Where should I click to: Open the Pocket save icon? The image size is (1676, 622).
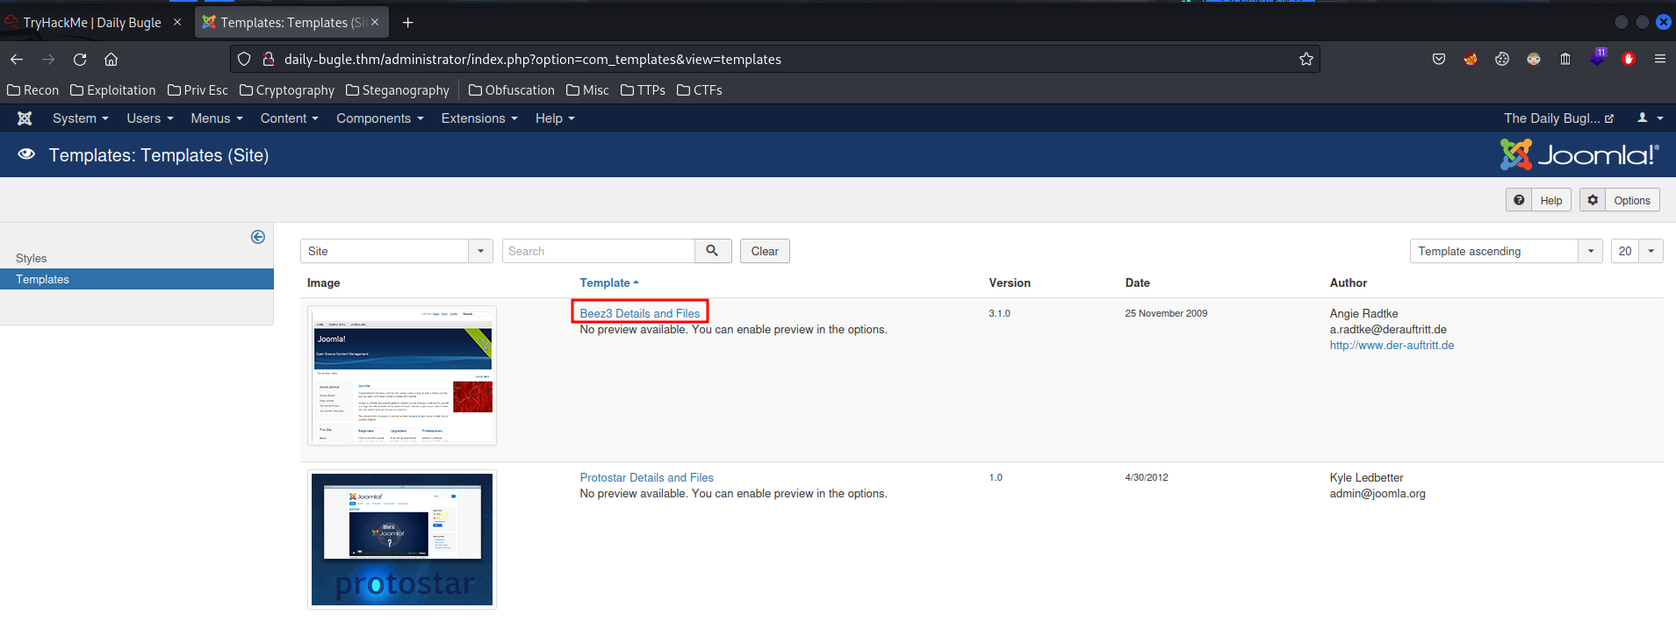click(x=1439, y=59)
